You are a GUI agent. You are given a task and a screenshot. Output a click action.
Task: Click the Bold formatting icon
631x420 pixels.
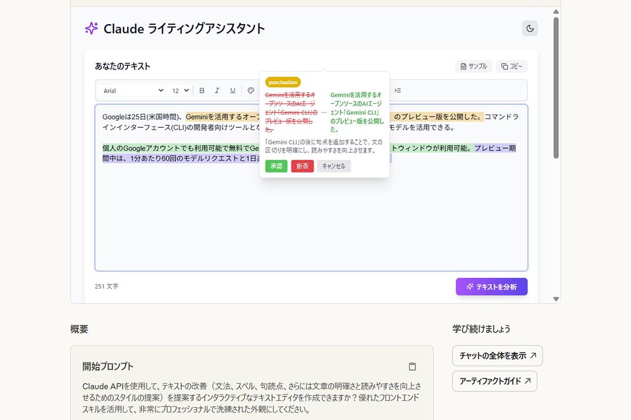(x=202, y=91)
